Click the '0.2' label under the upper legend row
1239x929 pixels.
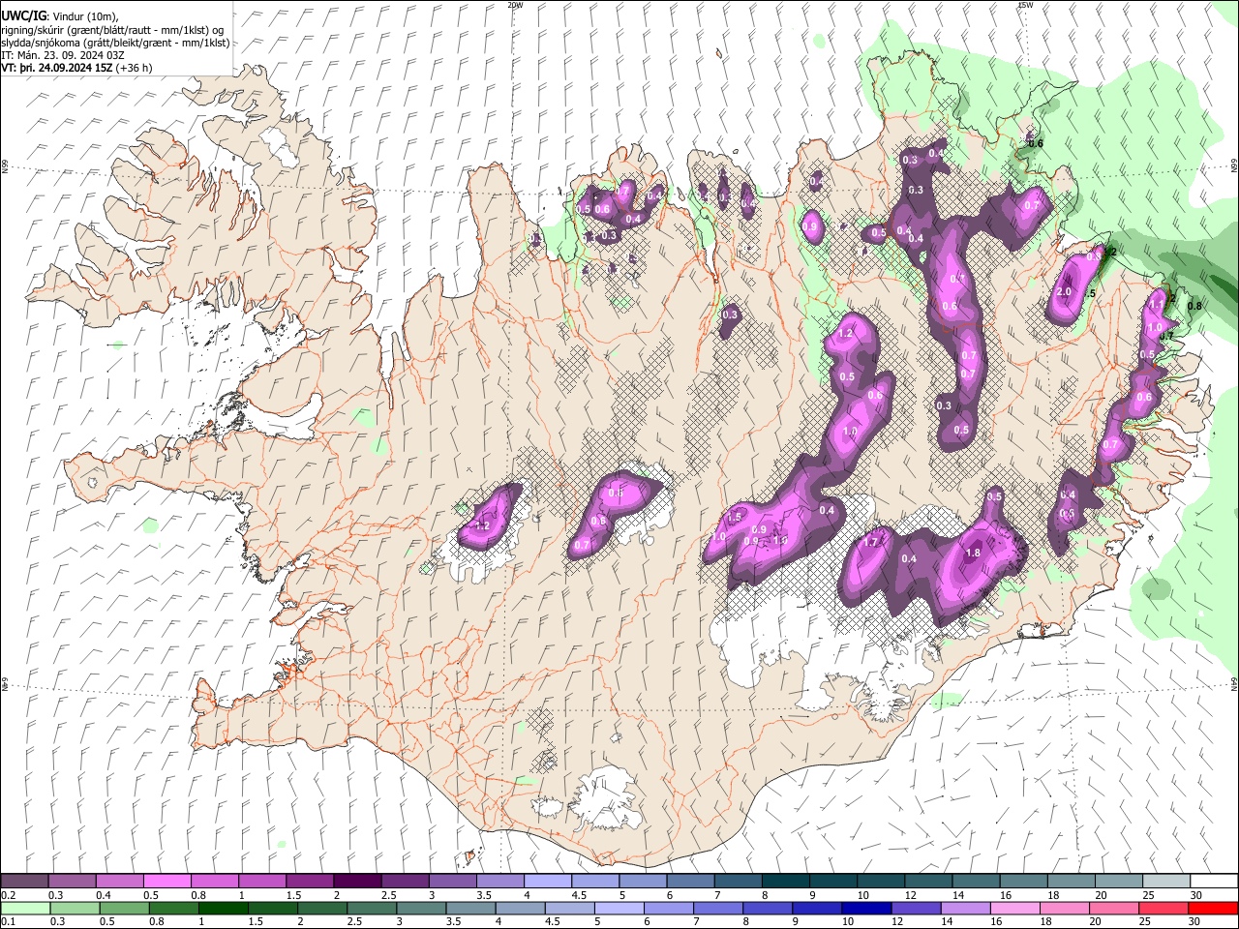[9, 895]
